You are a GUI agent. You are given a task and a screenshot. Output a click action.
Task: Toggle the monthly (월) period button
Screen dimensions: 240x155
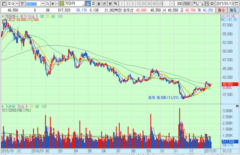tap(99, 3)
